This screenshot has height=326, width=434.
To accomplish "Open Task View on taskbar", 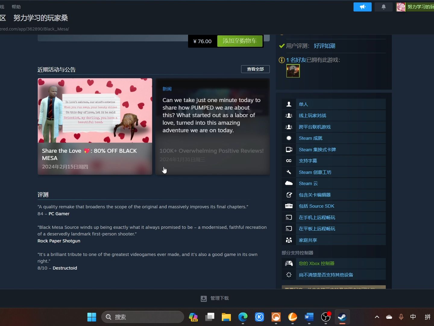I will [x=210, y=317].
